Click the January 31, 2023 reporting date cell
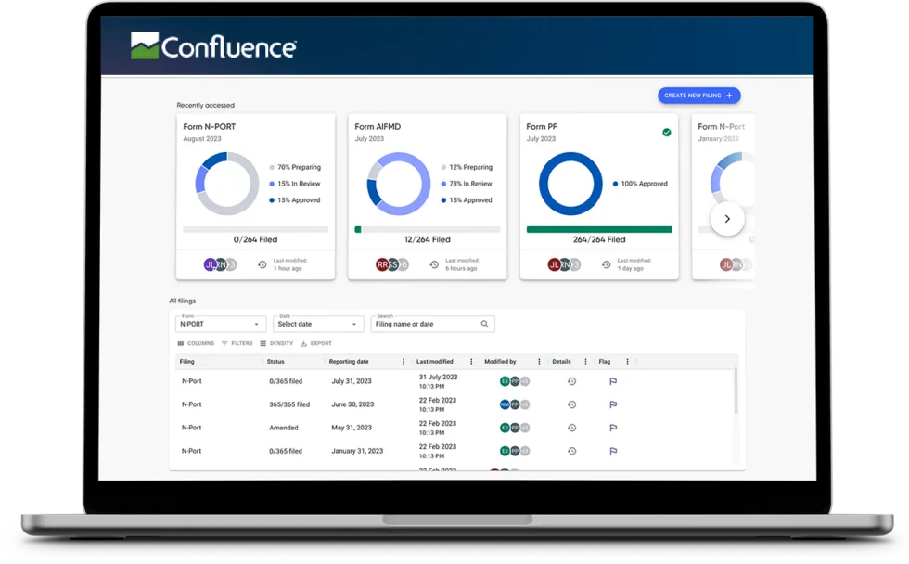 point(357,451)
